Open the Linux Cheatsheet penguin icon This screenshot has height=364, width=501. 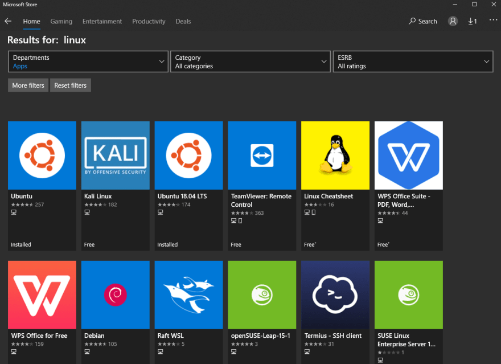[x=335, y=156]
